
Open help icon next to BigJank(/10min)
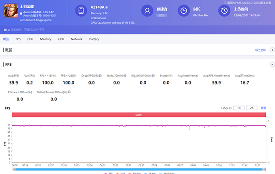(x=153, y=76)
